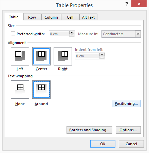
Task: Click the Indent from left field
Action: click(87, 56)
